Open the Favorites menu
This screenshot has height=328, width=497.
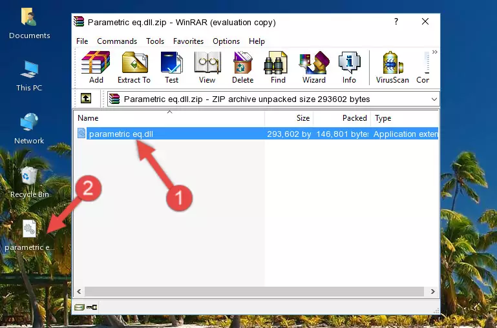188,41
